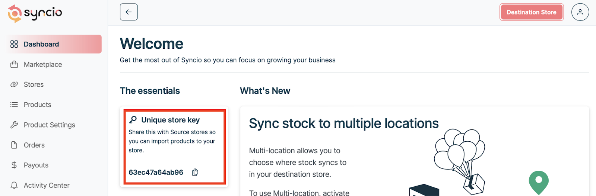Screen dimensions: 596x196
Task: Click the Dashboard grid icon
Action: point(14,44)
